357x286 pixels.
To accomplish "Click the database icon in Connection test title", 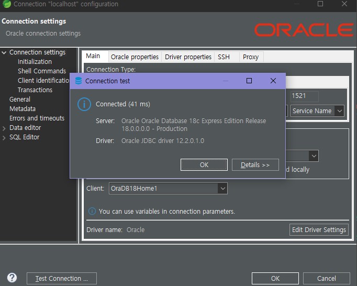I will (x=79, y=81).
